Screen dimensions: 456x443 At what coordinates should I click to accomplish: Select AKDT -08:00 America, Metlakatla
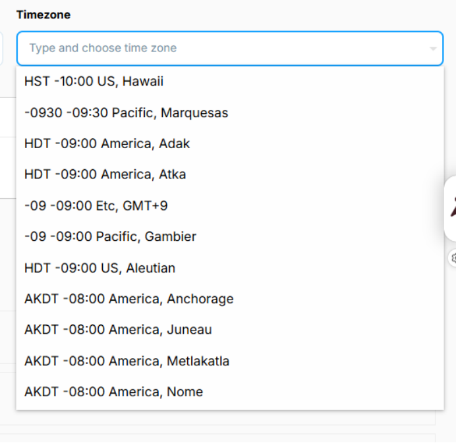[x=127, y=361]
